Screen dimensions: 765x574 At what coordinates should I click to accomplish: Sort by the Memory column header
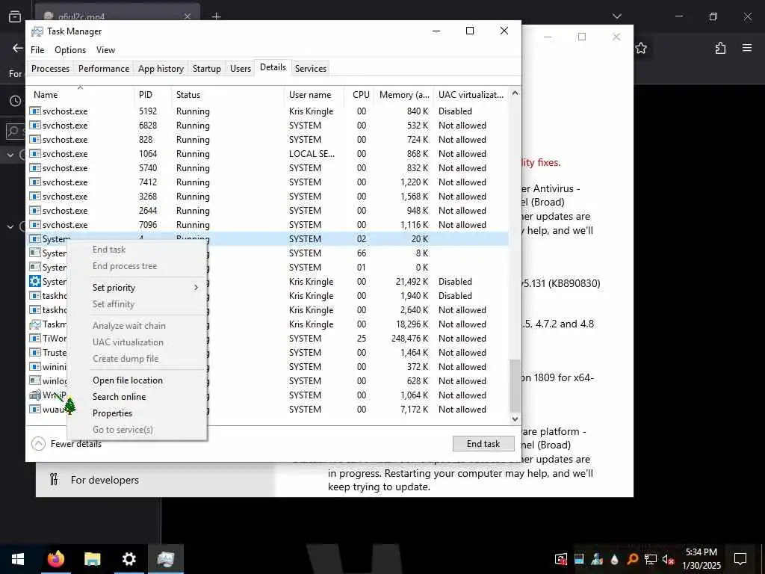(404, 95)
